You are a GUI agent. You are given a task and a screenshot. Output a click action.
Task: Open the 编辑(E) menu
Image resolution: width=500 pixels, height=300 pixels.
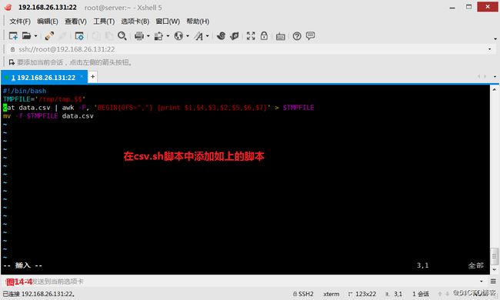click(48, 22)
